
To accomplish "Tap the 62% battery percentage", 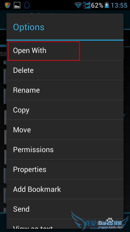I will coord(97,5).
